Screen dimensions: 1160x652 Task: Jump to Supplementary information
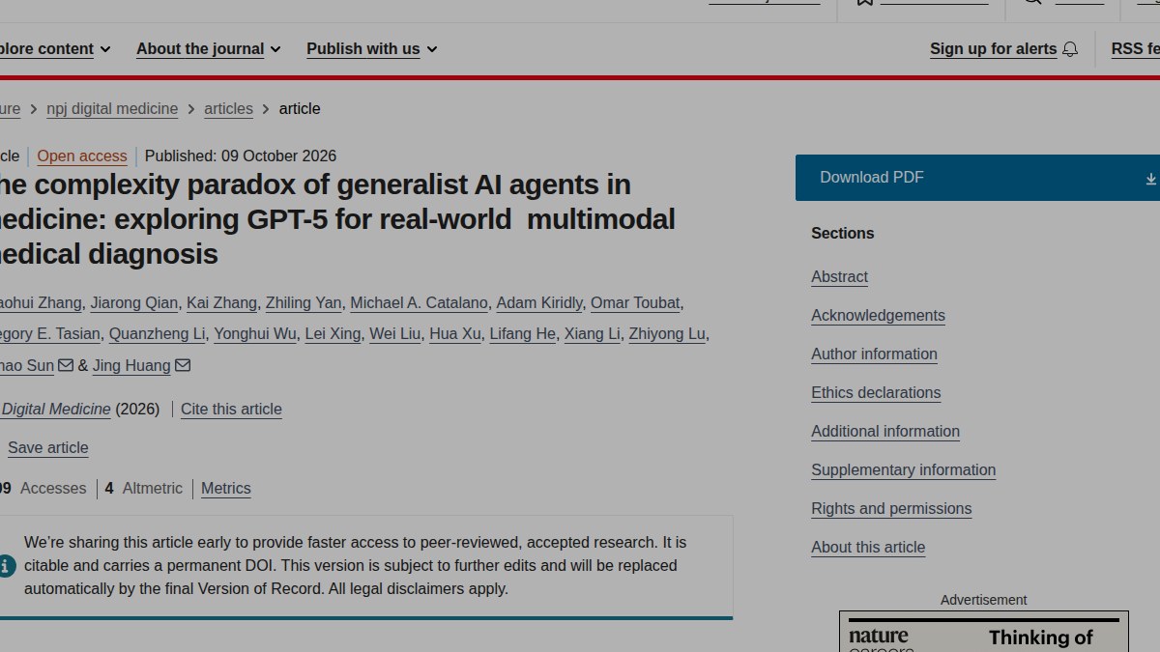[903, 470]
